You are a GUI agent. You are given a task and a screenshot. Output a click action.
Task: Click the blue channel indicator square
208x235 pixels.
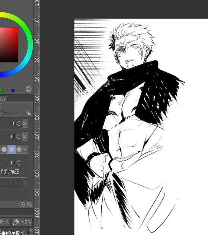(x=13, y=90)
